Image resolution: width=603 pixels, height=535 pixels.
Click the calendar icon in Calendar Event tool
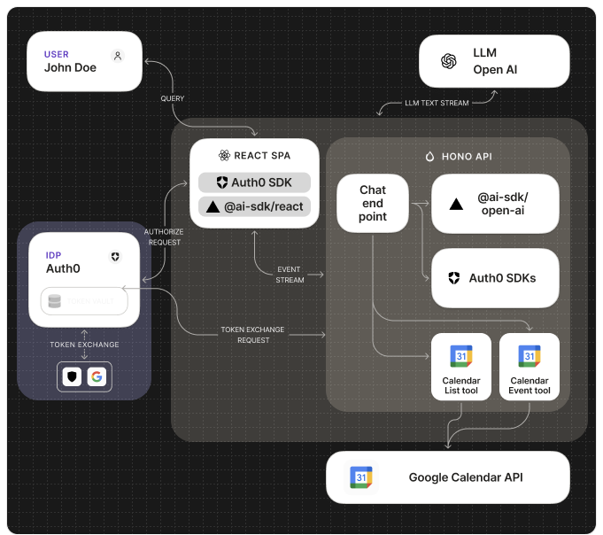coord(530,356)
